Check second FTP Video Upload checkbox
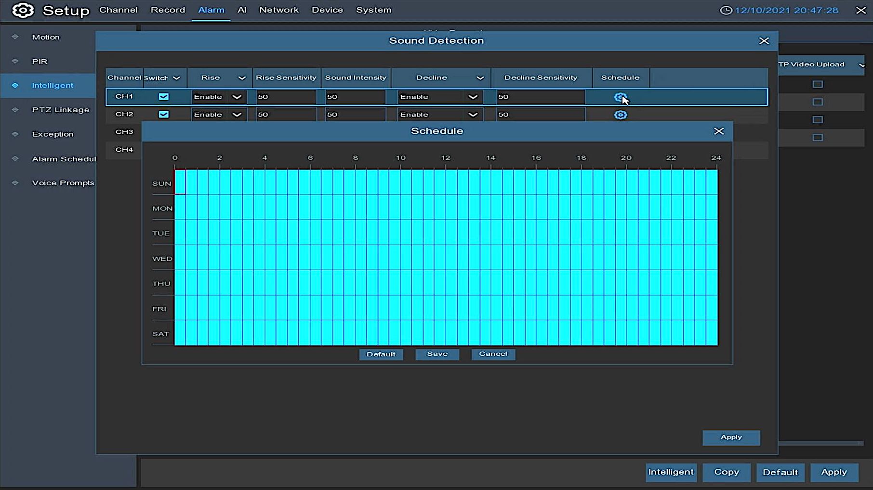The width and height of the screenshot is (873, 490). coord(817,102)
